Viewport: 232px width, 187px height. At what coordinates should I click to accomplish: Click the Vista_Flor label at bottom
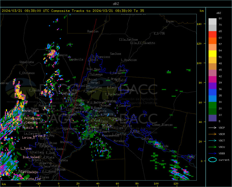click(x=34, y=179)
